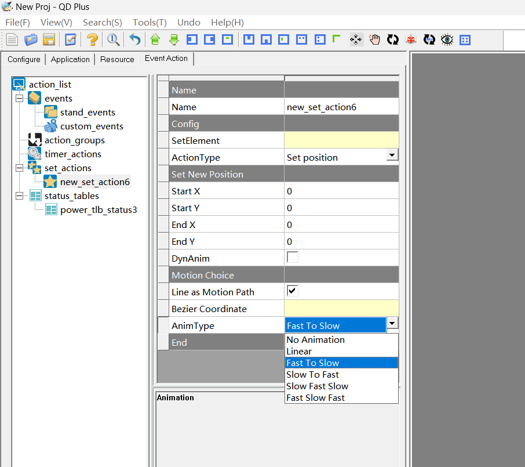This screenshot has width=525, height=467.
Task: Click the green down arrow icon
Action: coord(174,39)
